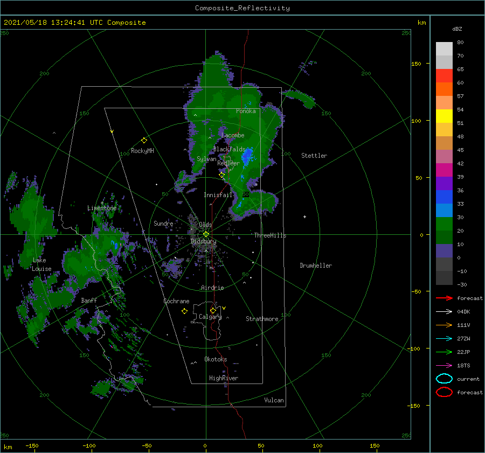
Task: Click the Okotoks town label
Action: pos(216,359)
